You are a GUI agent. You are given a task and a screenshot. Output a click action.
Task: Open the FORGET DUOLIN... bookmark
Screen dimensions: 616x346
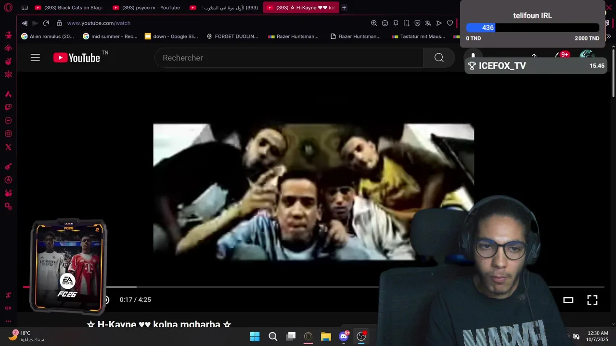coord(232,37)
